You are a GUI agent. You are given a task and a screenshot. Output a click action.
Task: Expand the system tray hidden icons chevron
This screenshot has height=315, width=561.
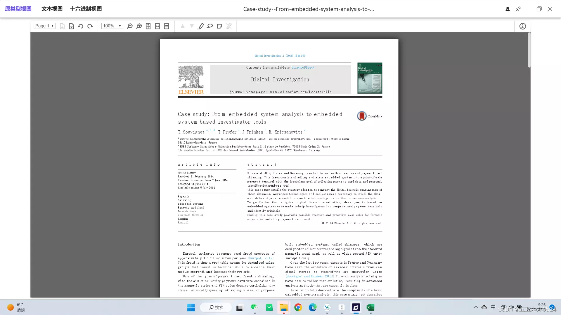[476, 307]
